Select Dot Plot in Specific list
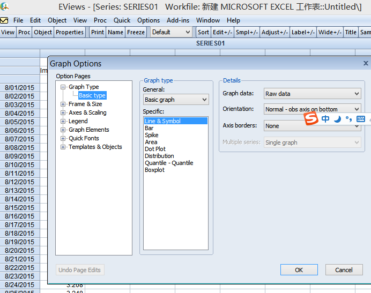The image size is (371, 293). [x=176, y=149]
